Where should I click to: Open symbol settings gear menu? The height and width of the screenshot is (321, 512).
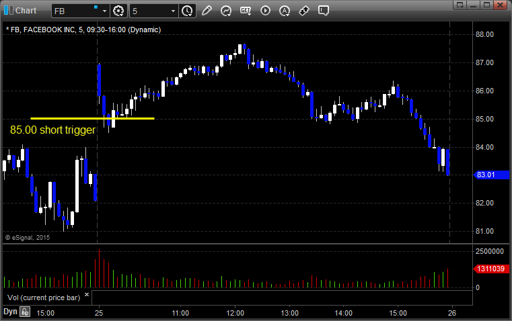[x=118, y=11]
